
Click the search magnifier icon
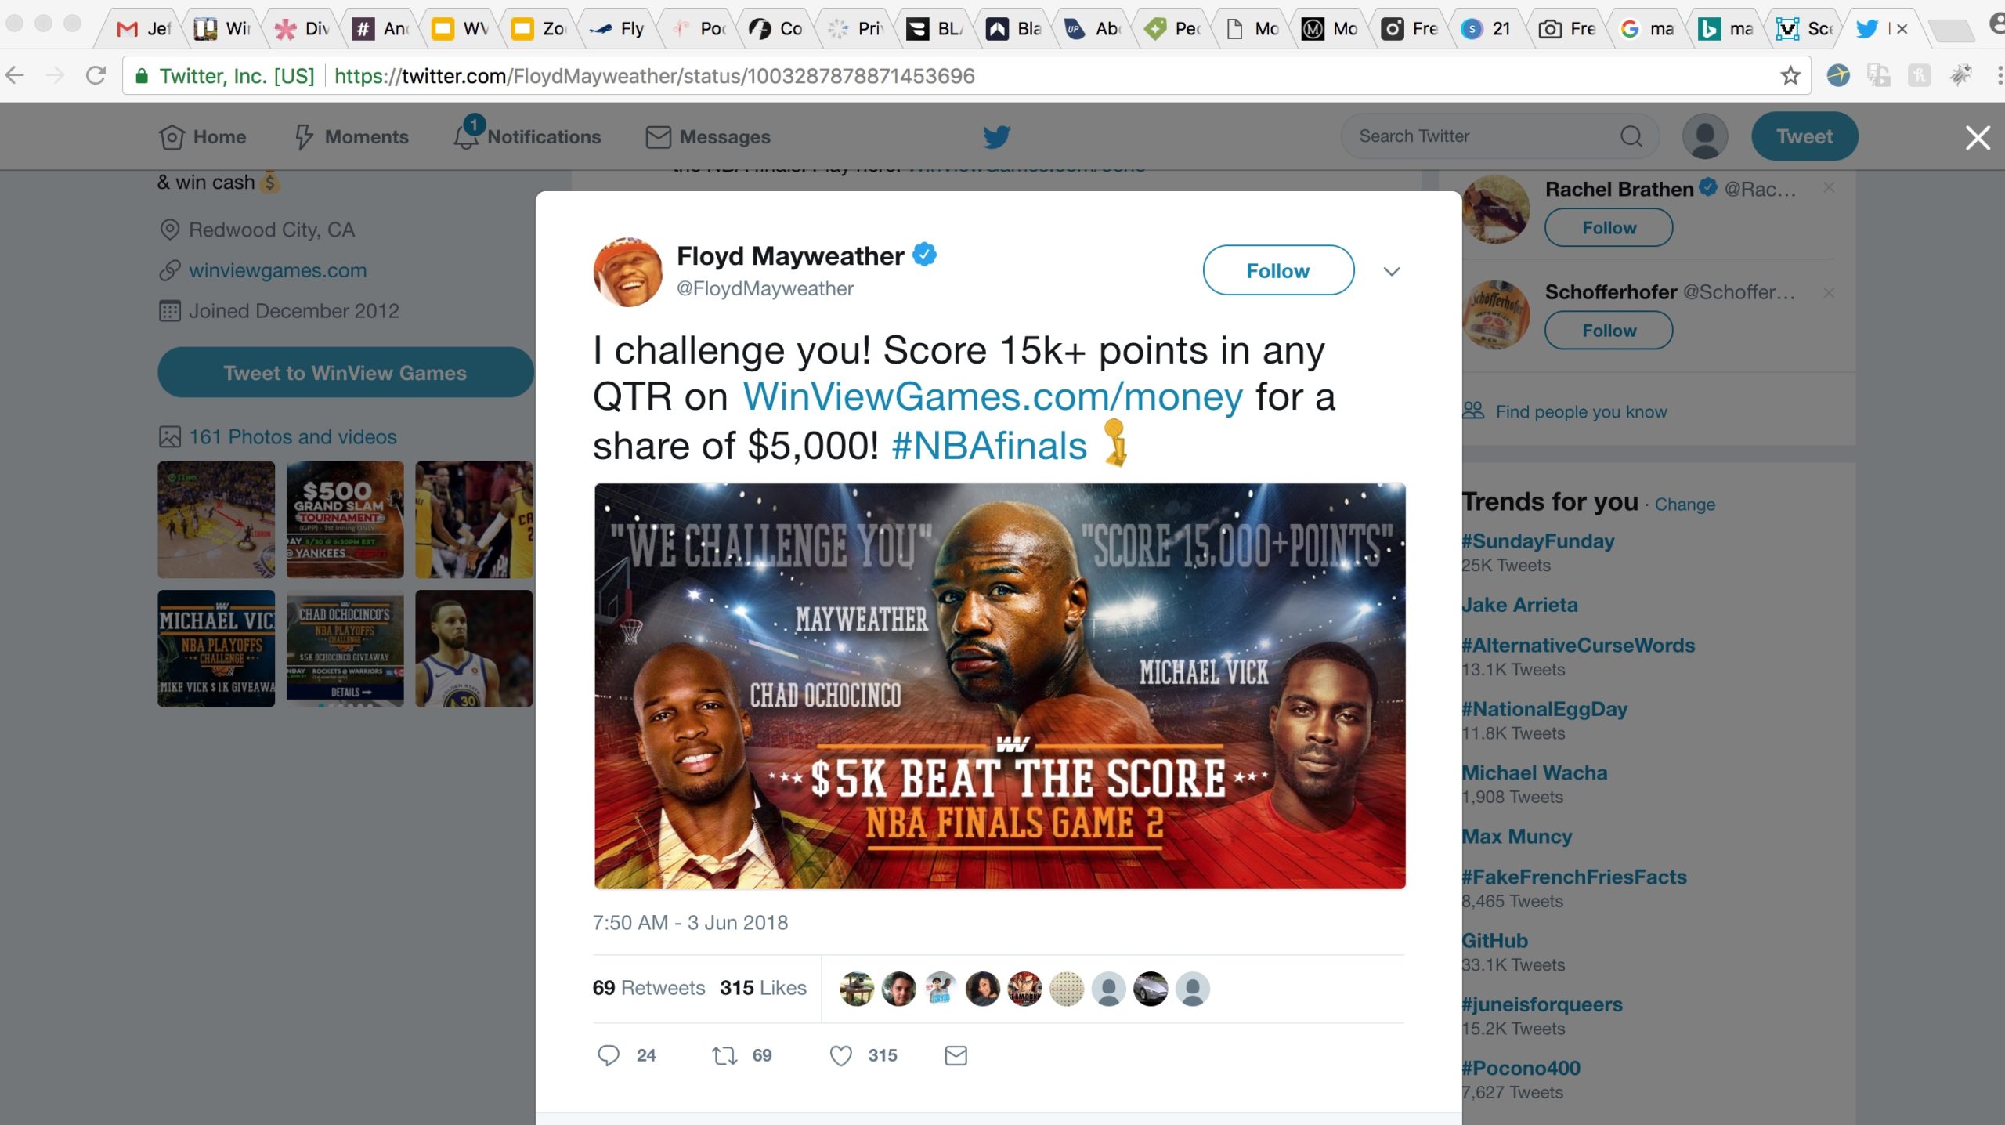[x=1631, y=136]
